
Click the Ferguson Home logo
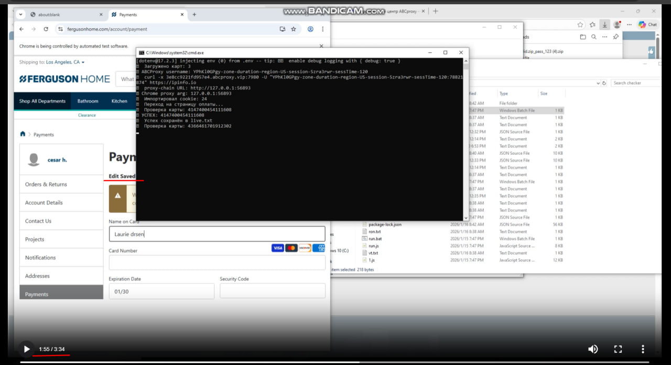click(x=64, y=79)
